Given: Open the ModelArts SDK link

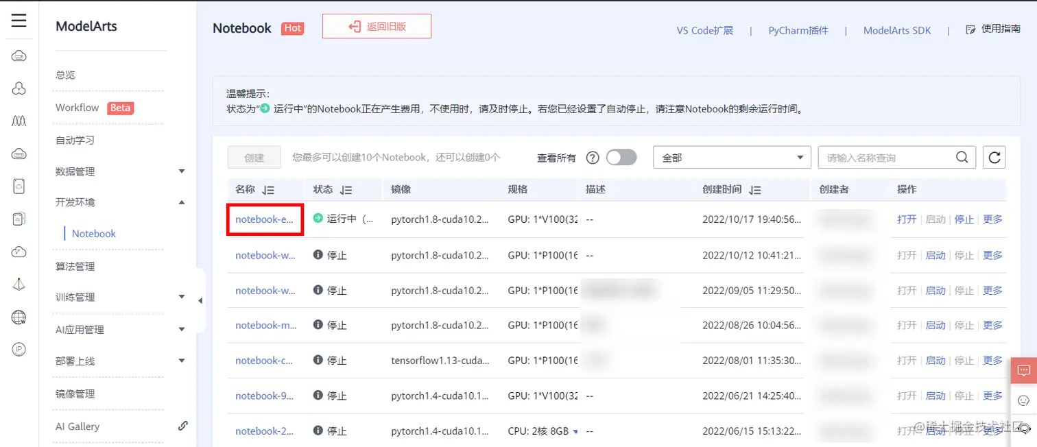Looking at the screenshot, I should 897,30.
